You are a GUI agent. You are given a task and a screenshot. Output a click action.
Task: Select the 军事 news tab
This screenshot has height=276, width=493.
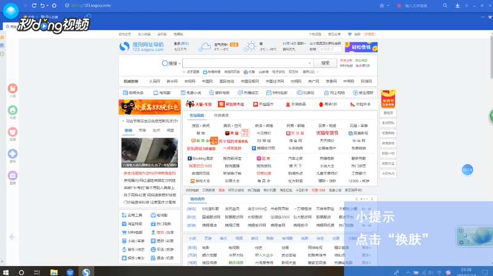pos(142,130)
